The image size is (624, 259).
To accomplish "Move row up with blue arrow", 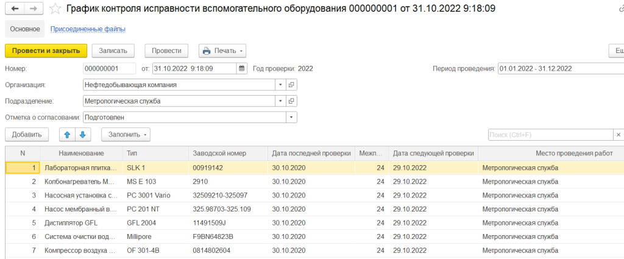I will (x=67, y=134).
